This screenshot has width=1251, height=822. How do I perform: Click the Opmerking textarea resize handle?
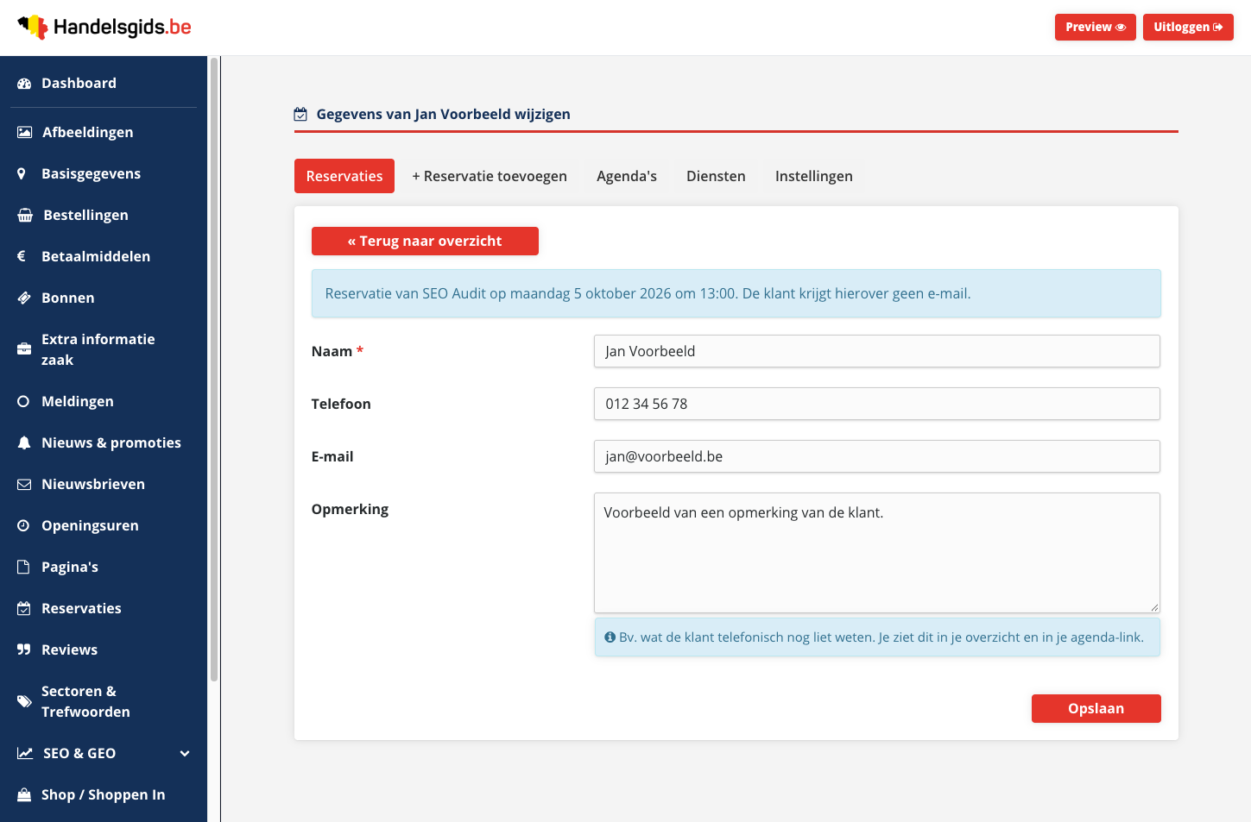pos(1154,607)
